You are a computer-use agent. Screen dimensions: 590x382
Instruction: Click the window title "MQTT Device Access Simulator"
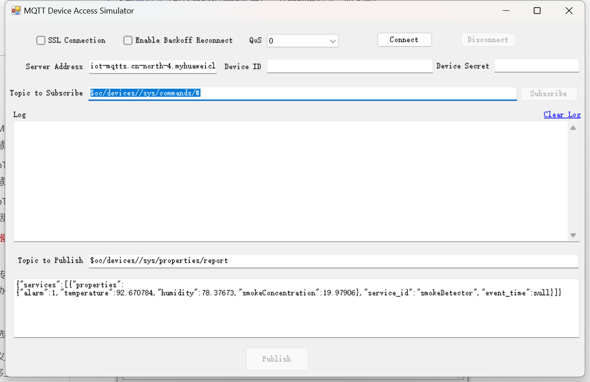(79, 11)
